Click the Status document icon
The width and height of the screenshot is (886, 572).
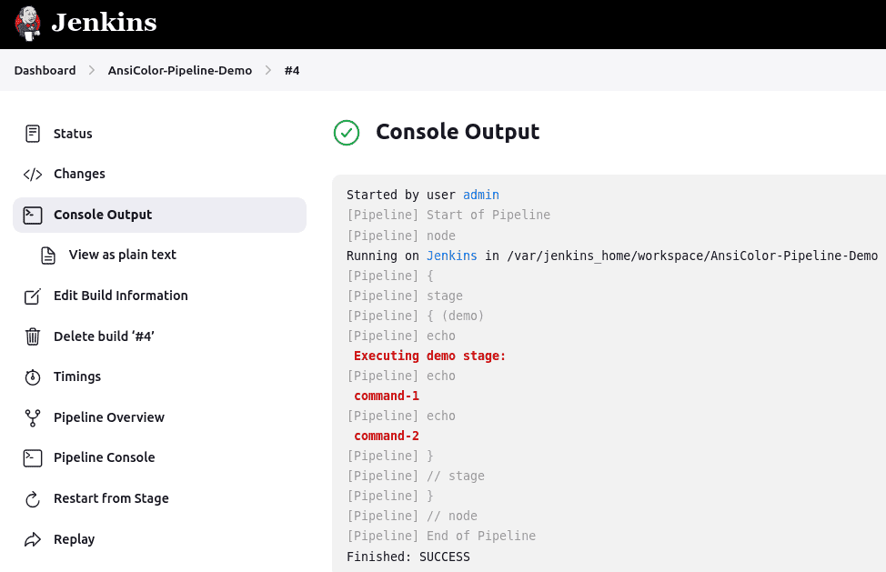(x=33, y=134)
